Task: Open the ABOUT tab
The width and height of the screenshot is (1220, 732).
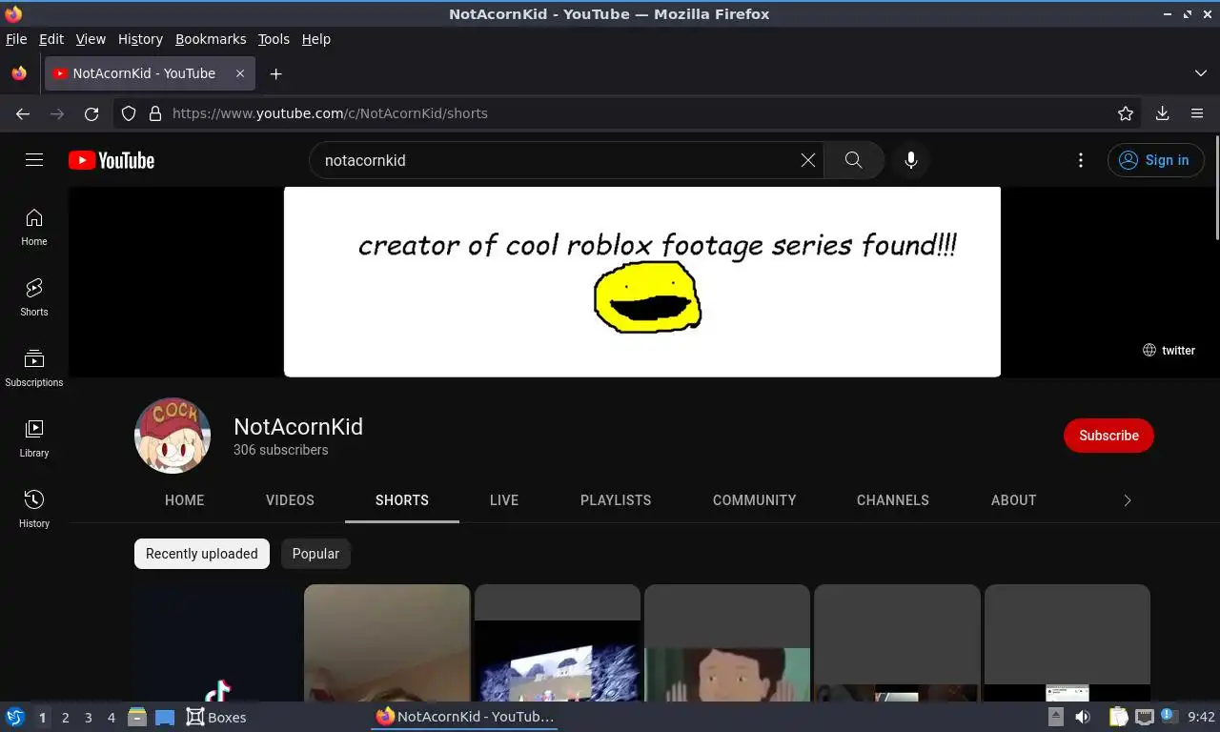Action: coord(1013,500)
